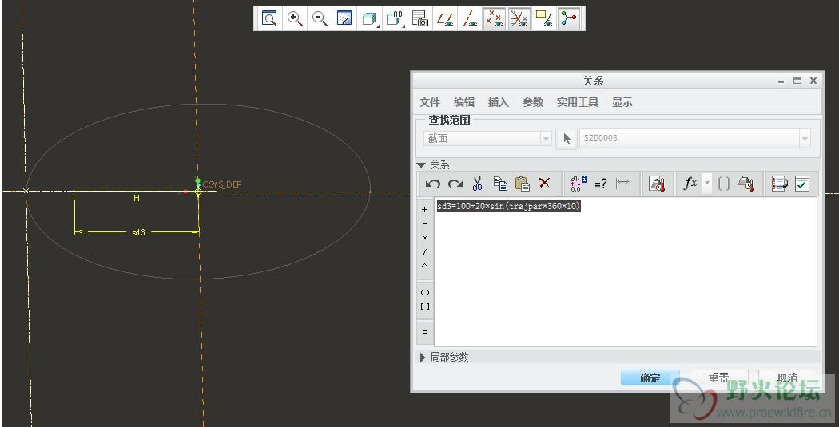Click the scissors Cut icon
This screenshot has height=427, width=839.
[x=477, y=184]
